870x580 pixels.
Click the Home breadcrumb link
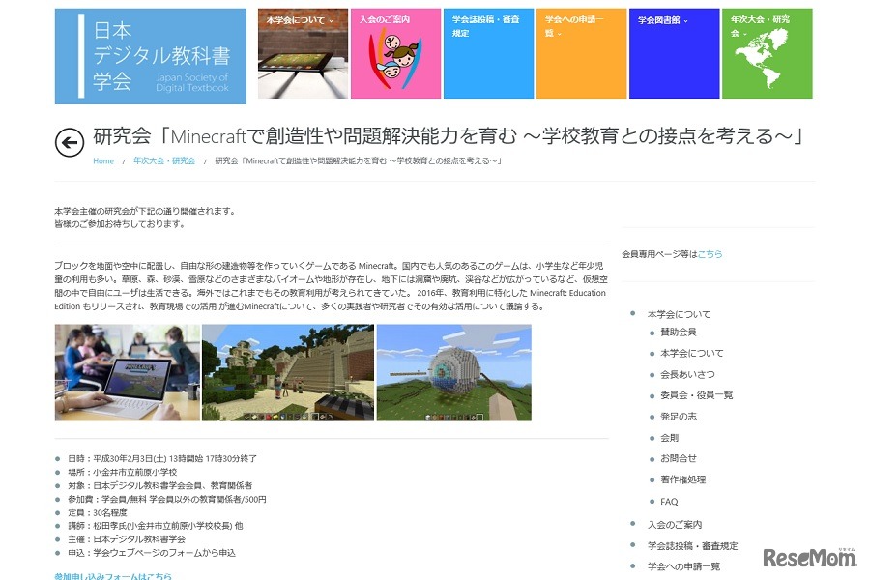[103, 161]
